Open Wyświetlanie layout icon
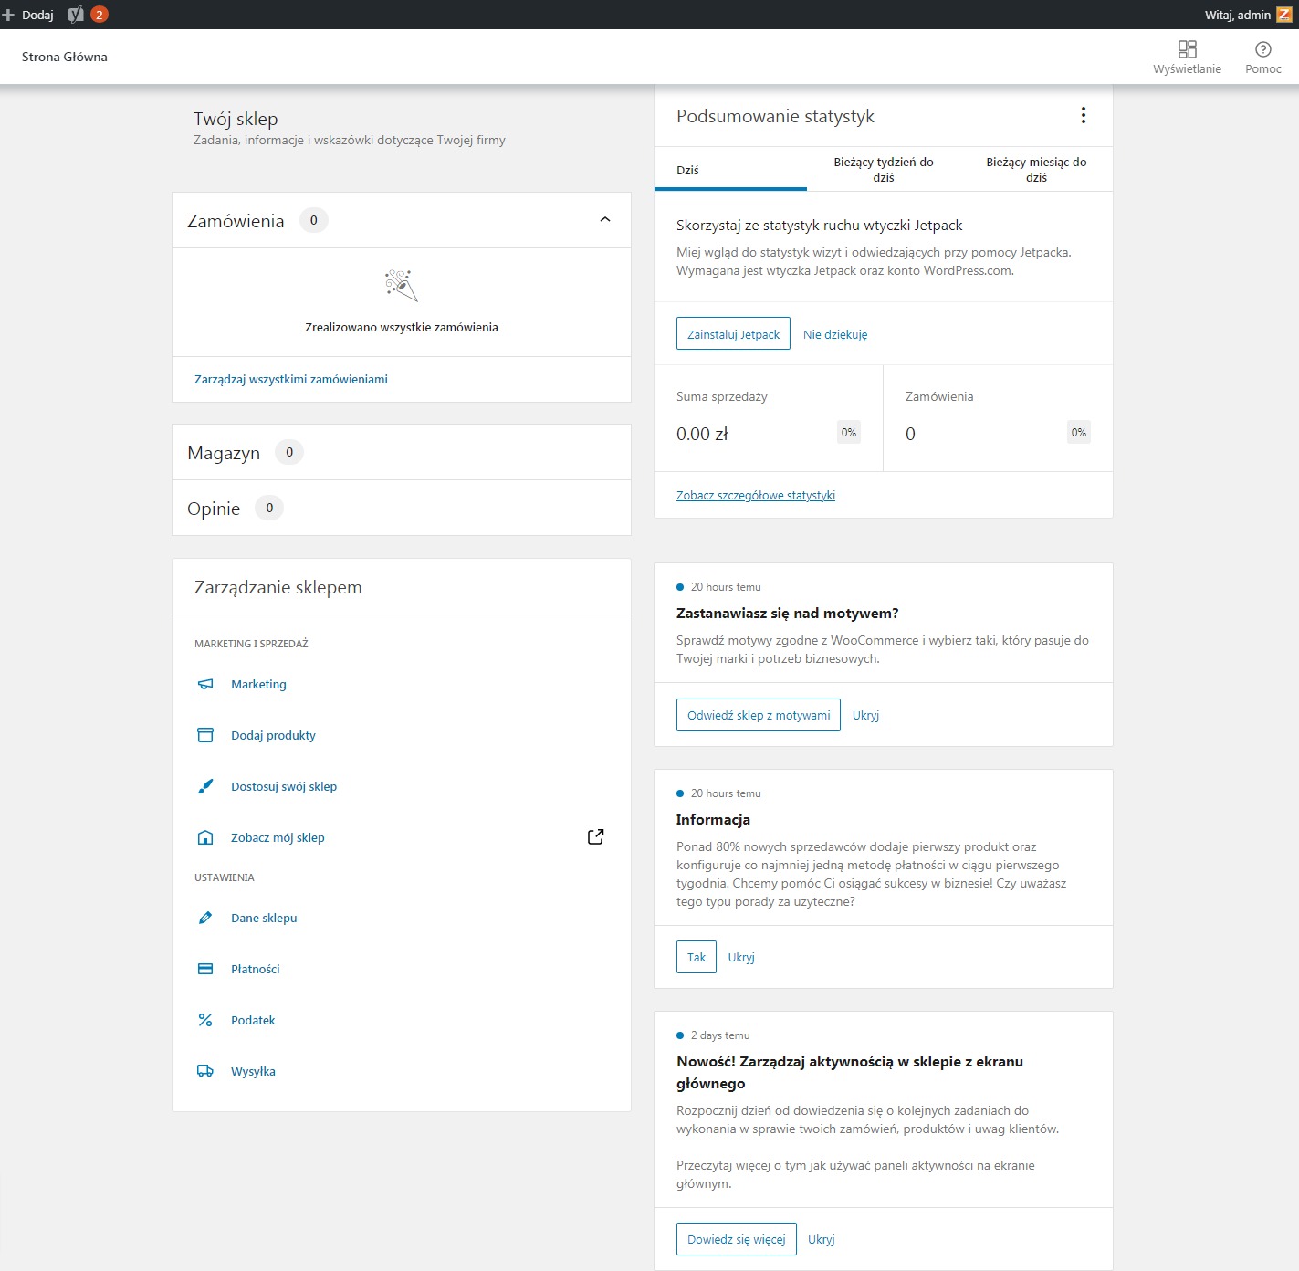This screenshot has height=1271, width=1299. (x=1187, y=49)
